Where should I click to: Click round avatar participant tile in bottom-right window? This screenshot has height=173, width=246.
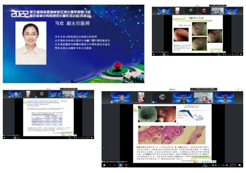(162, 98)
